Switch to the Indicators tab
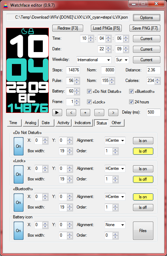This screenshot has height=256, width=167. [x=82, y=123]
